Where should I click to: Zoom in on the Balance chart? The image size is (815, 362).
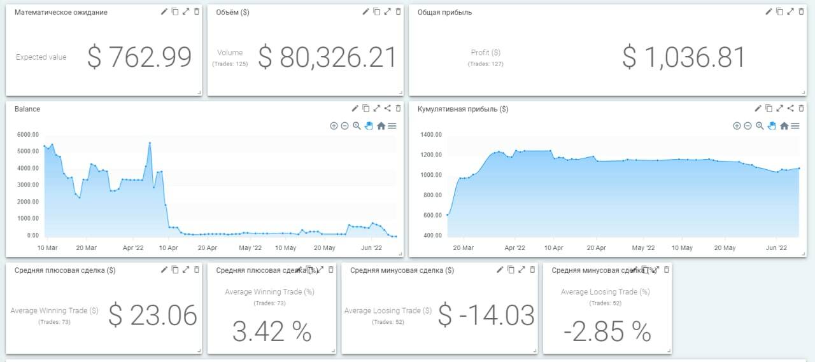coord(334,126)
